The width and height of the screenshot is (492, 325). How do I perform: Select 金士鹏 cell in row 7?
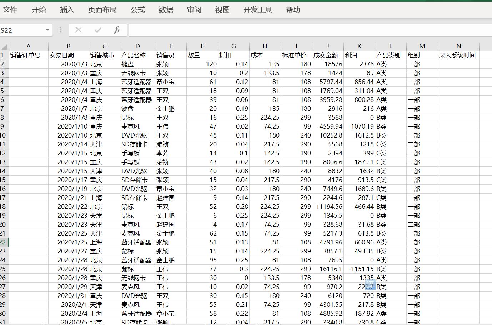pos(171,109)
